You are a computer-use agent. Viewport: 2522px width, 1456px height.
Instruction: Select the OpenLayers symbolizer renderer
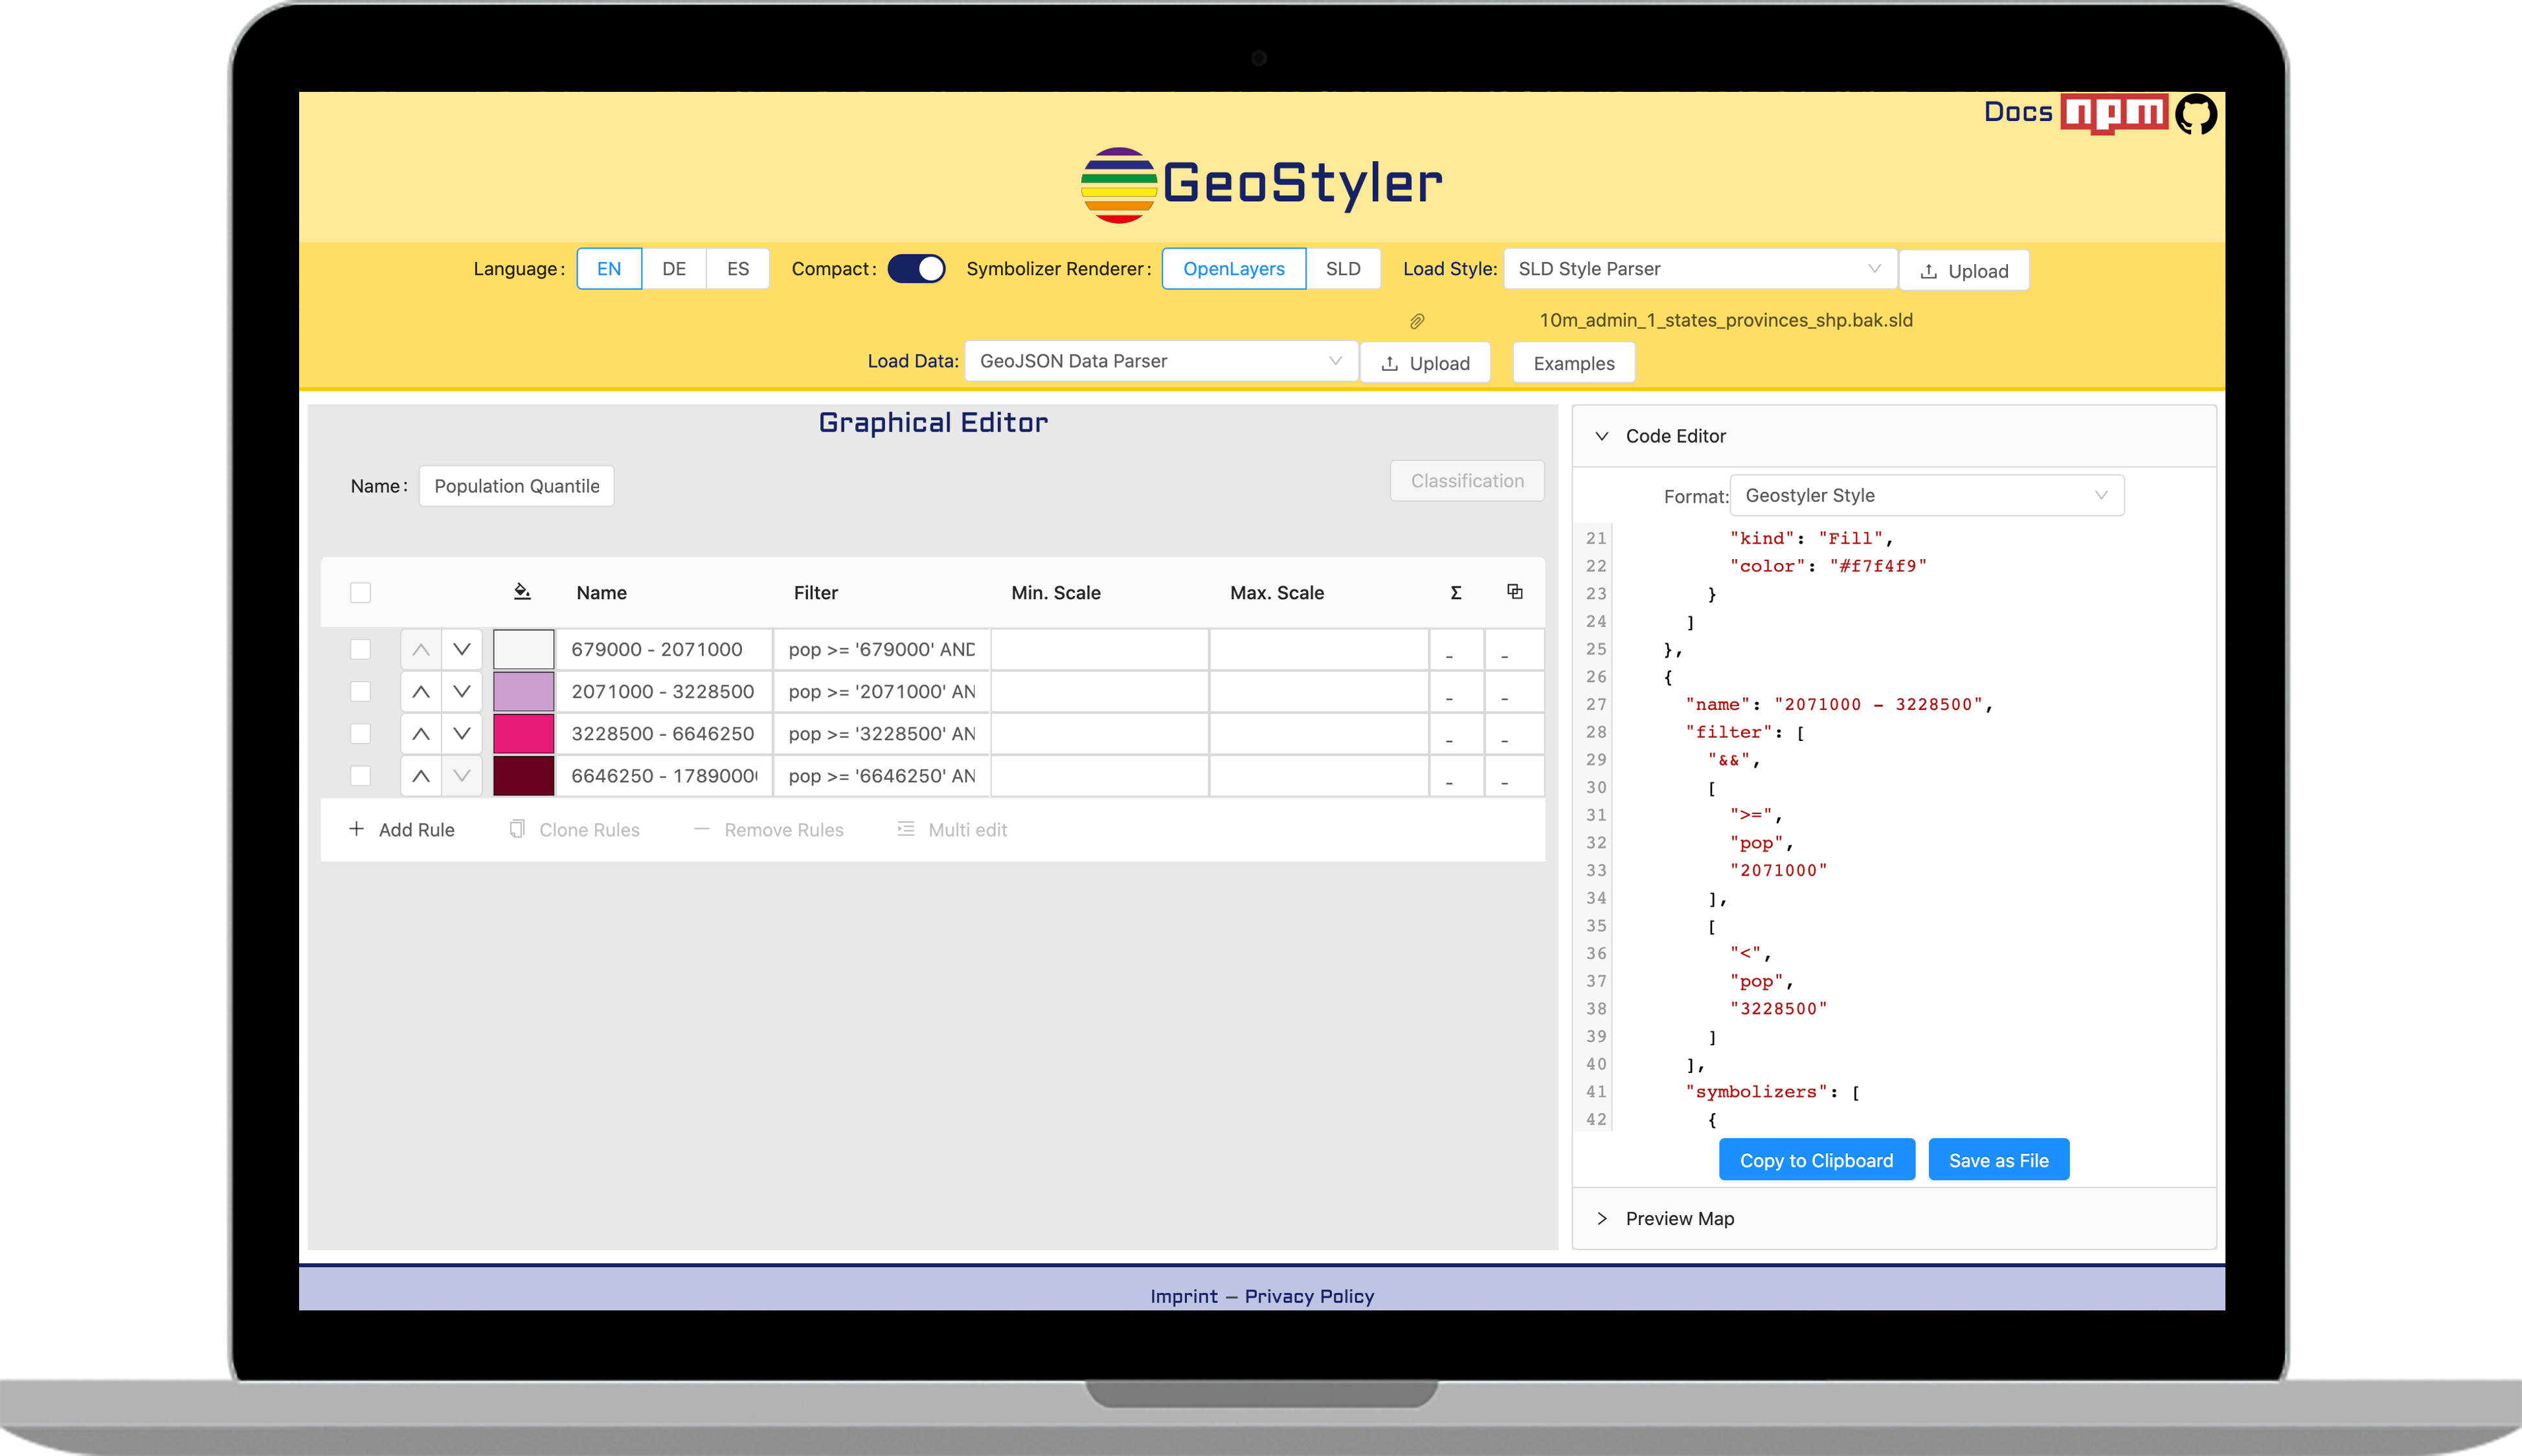[x=1233, y=269]
